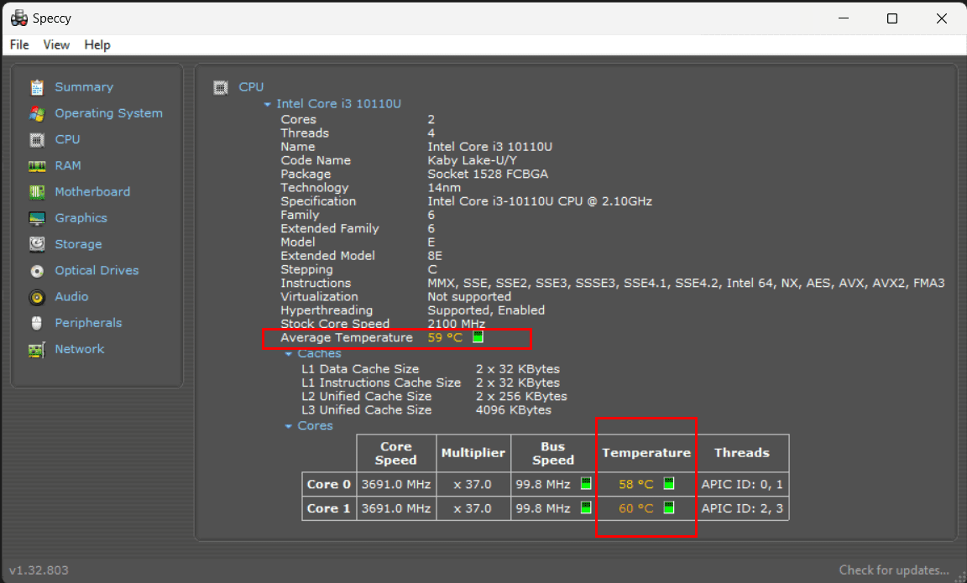The height and width of the screenshot is (583, 967).
Task: Open the Help menu
Action: (x=97, y=44)
